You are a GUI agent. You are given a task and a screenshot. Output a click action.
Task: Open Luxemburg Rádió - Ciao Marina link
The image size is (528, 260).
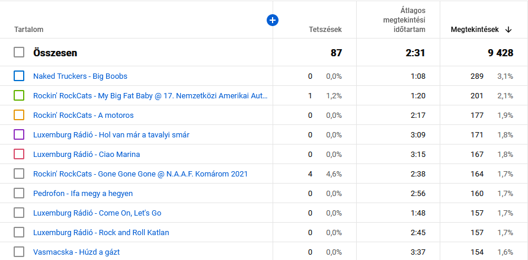coord(87,154)
